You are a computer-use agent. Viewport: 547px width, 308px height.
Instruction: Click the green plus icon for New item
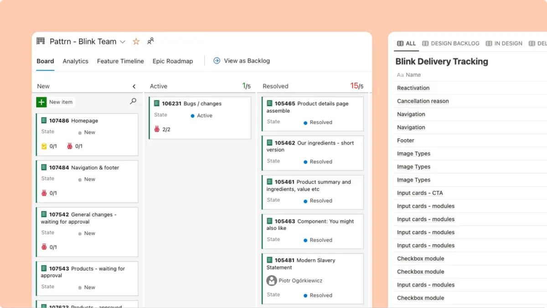click(x=41, y=102)
